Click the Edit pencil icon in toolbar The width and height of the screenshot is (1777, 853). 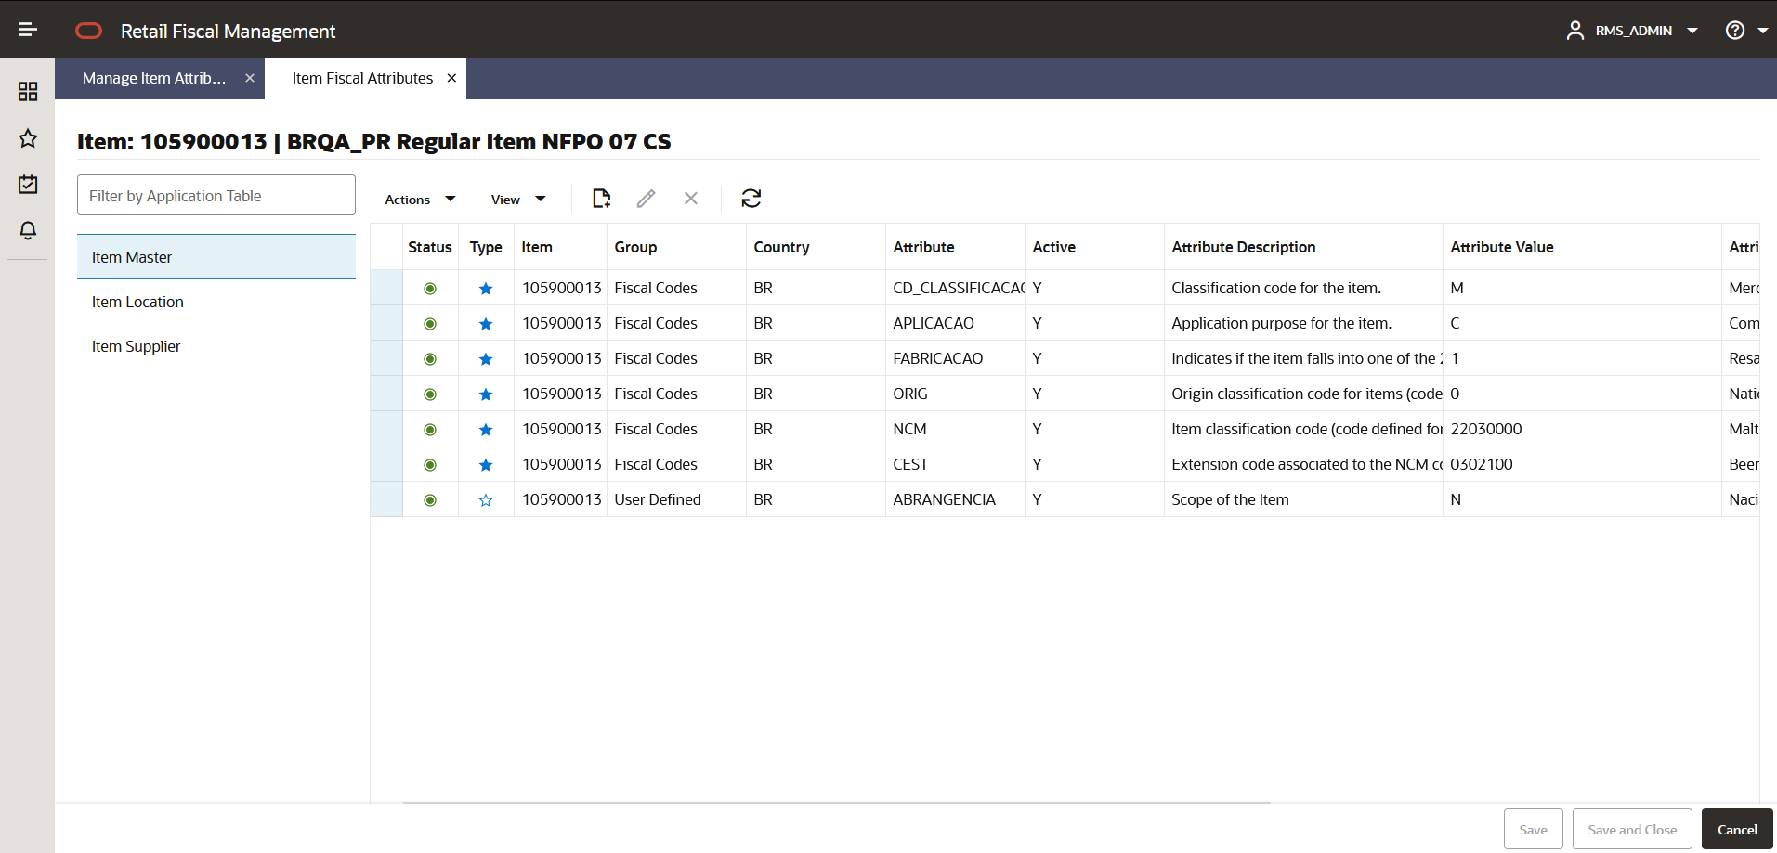(x=647, y=199)
